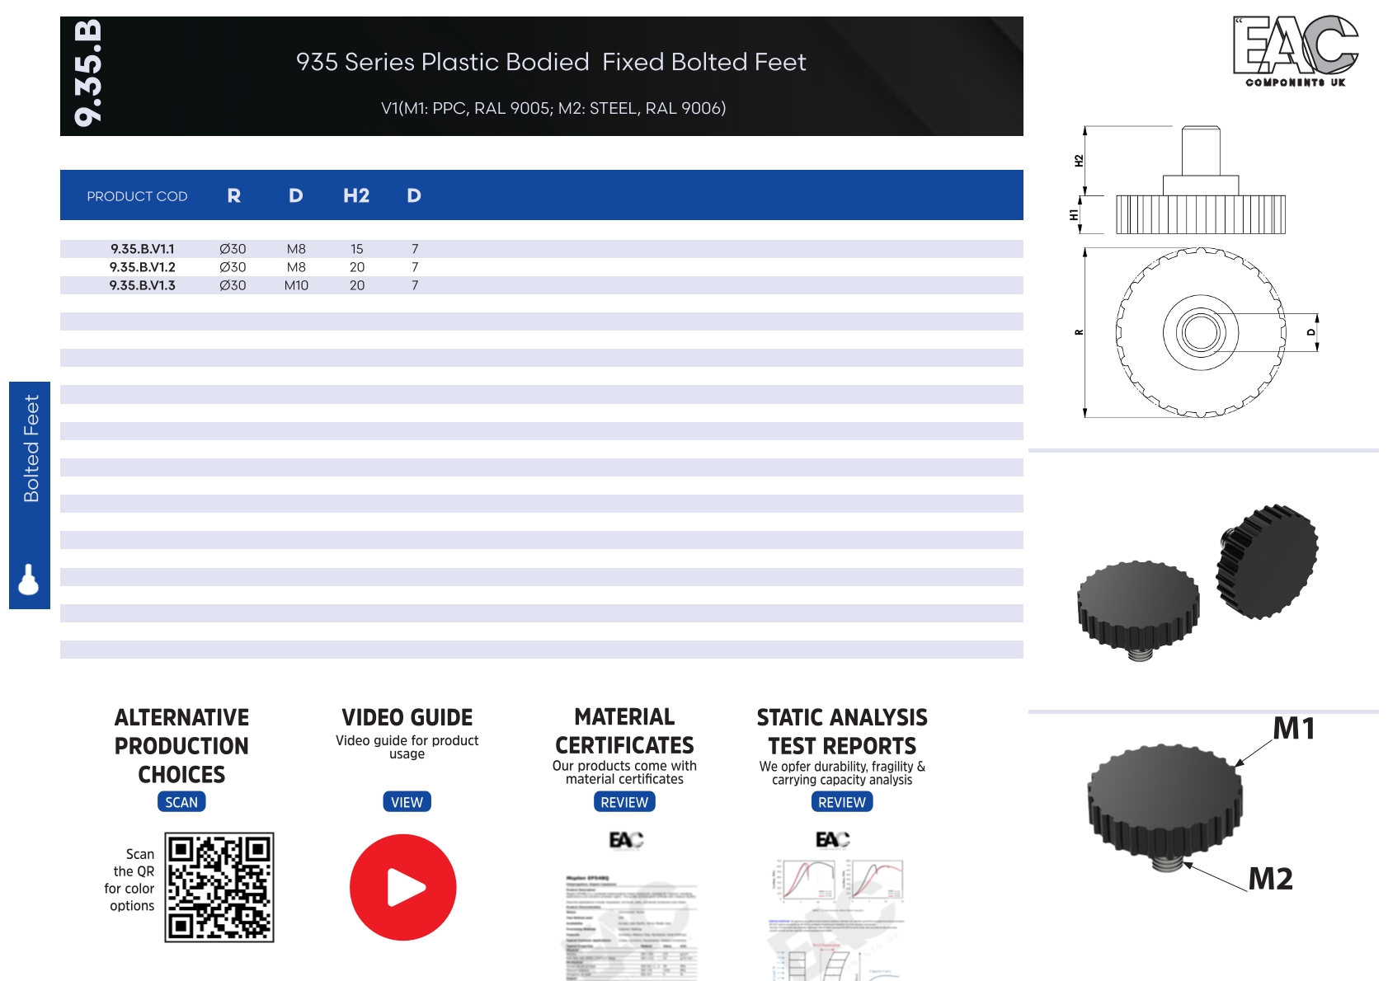Click the top-view circular technical drawing

coord(1200,332)
